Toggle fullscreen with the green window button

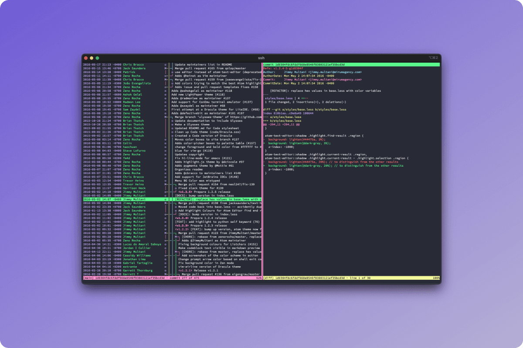(x=97, y=57)
